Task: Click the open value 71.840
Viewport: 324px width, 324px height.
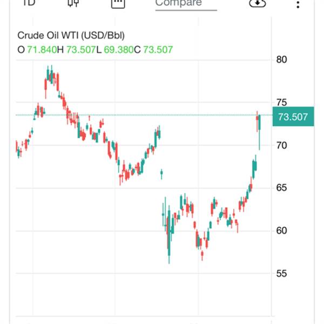Action: [42, 50]
